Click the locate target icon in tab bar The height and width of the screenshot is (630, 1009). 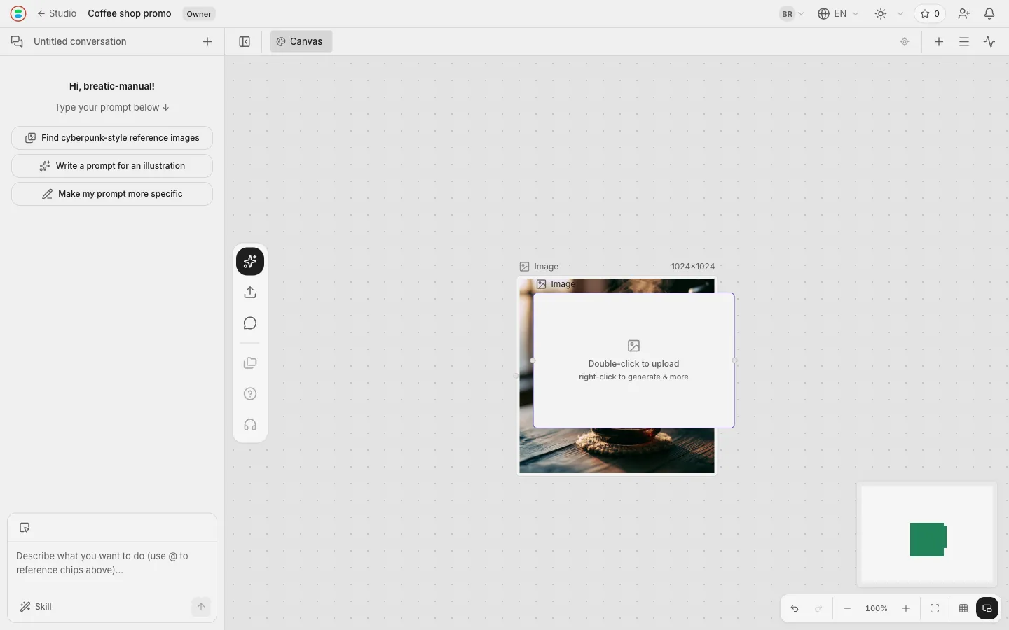click(905, 42)
